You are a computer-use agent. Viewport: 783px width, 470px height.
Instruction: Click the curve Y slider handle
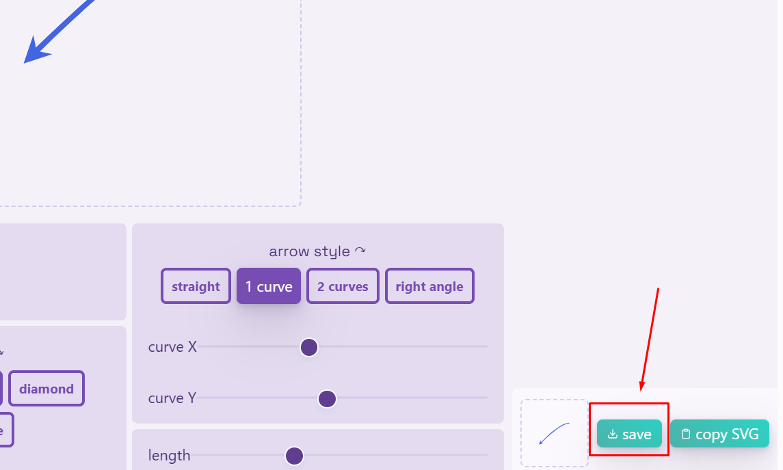point(327,398)
